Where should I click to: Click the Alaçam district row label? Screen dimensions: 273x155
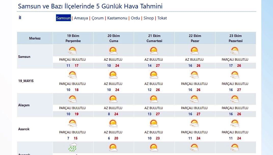pyautogui.click(x=24, y=105)
